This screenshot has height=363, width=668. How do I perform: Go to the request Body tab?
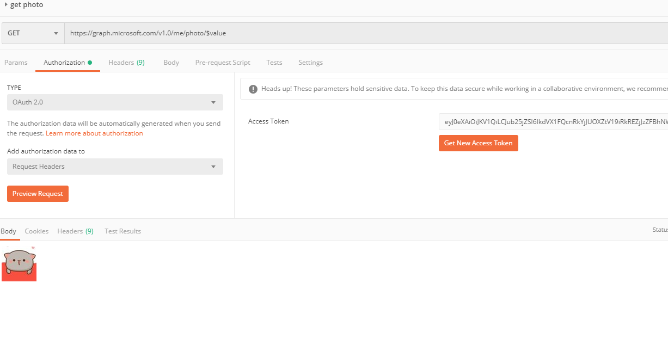[x=171, y=63]
